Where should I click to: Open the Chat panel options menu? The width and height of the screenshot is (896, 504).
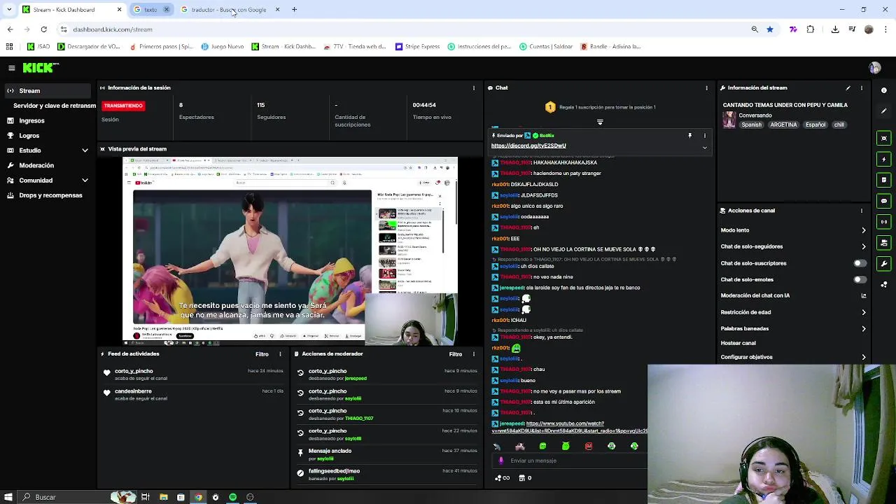pos(706,88)
